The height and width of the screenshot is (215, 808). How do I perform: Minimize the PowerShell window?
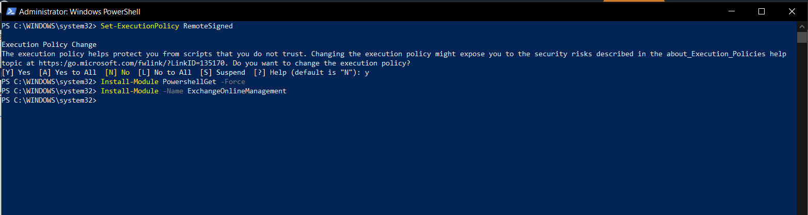pyautogui.click(x=732, y=11)
